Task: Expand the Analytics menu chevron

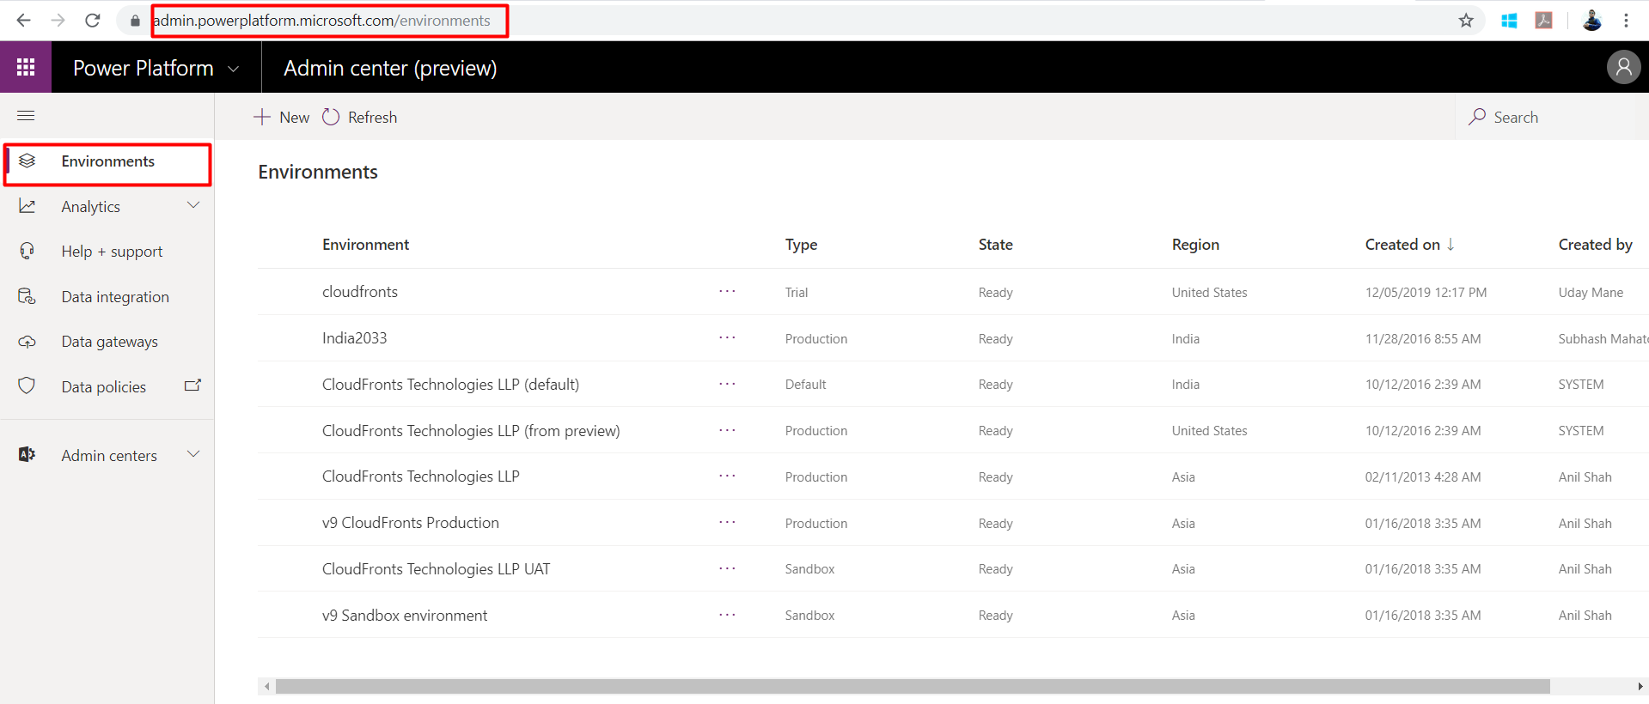Action: pyautogui.click(x=193, y=205)
